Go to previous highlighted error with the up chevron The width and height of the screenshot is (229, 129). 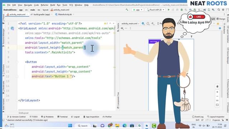coord(110,23)
